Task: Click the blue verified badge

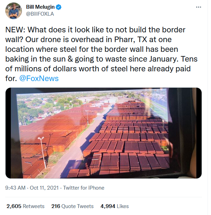Action: tap(59, 7)
